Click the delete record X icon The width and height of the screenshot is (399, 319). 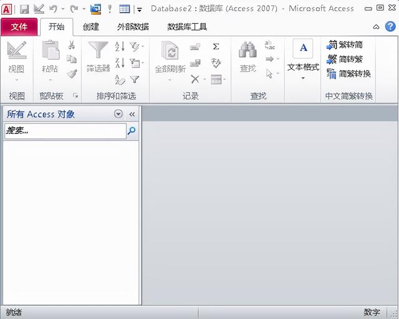tap(195, 79)
